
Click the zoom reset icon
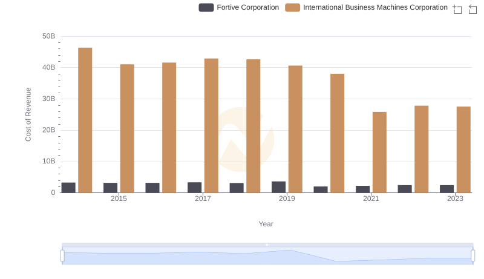tap(473, 9)
